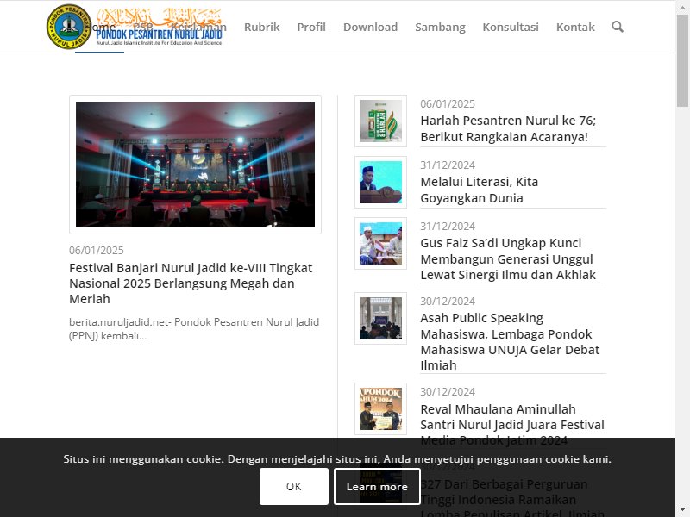This screenshot has width=690, height=517.
Task: Click the scrollbar up arrow
Action: coord(682,7)
